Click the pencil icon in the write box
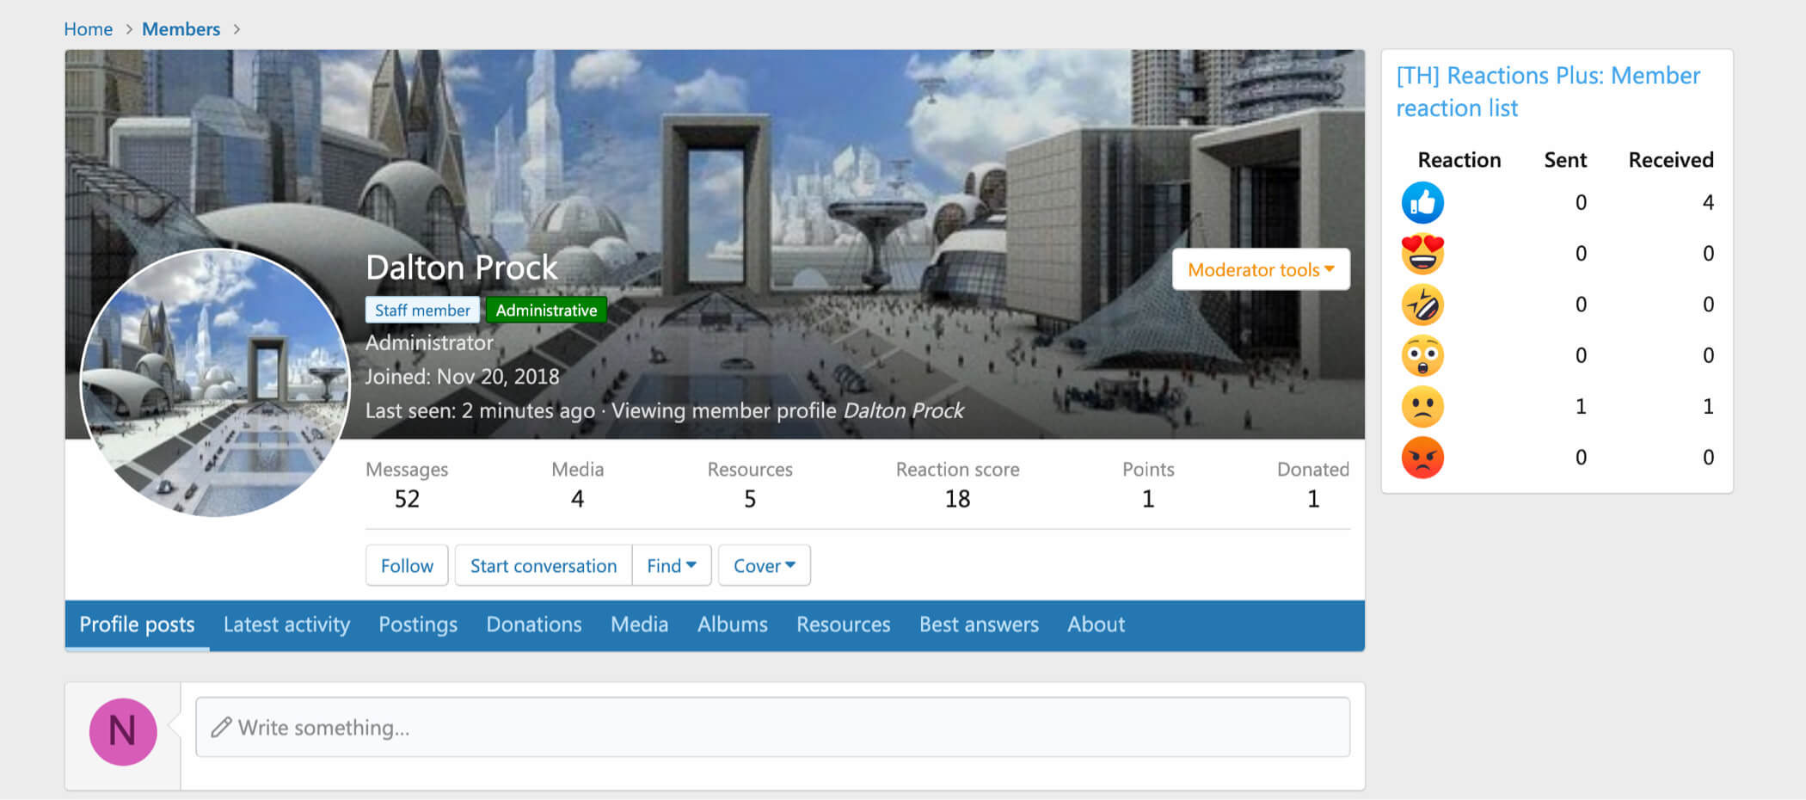This screenshot has height=800, width=1806. (x=221, y=727)
